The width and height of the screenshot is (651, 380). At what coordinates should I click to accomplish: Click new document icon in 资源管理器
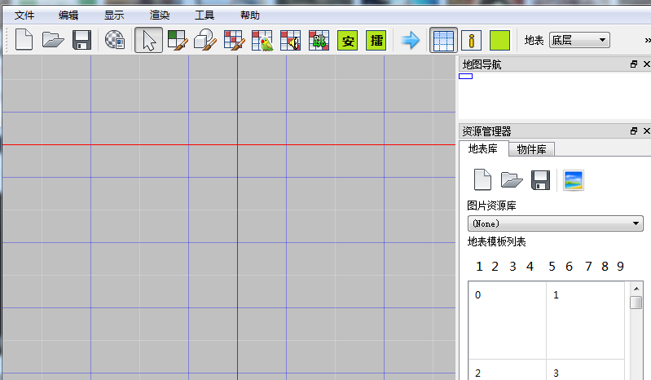point(482,180)
